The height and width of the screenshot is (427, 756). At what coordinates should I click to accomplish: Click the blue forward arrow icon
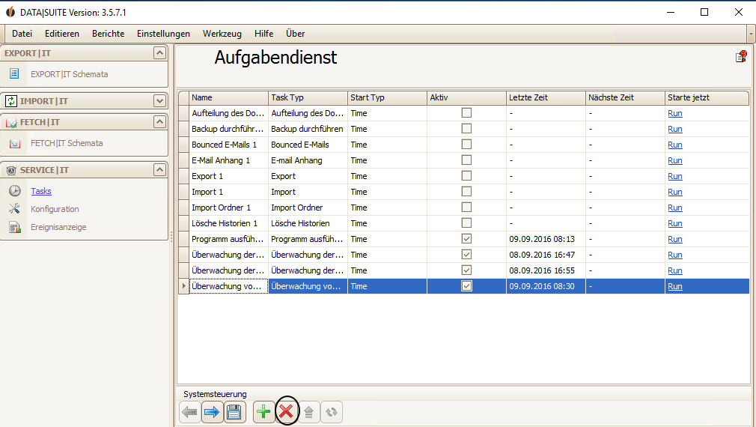coord(212,412)
